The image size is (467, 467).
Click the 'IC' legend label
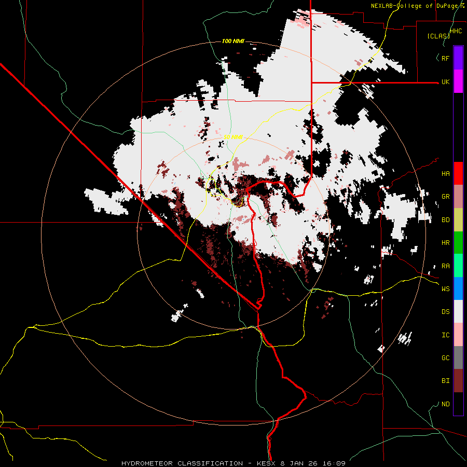coord(445,335)
